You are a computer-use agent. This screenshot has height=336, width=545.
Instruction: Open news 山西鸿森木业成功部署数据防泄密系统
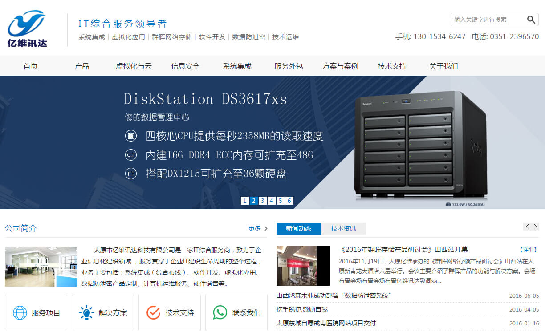click(334, 296)
